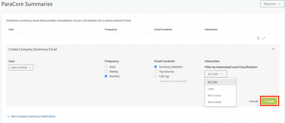Click the Interaction column header
Screen dimensions: 285x123
[x=211, y=29]
